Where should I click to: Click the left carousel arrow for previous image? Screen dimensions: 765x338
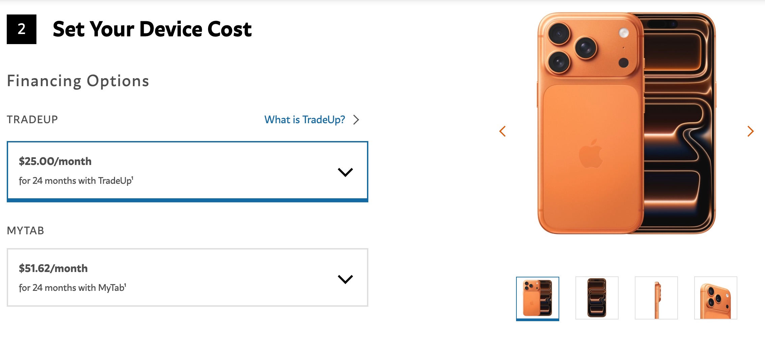(x=503, y=131)
